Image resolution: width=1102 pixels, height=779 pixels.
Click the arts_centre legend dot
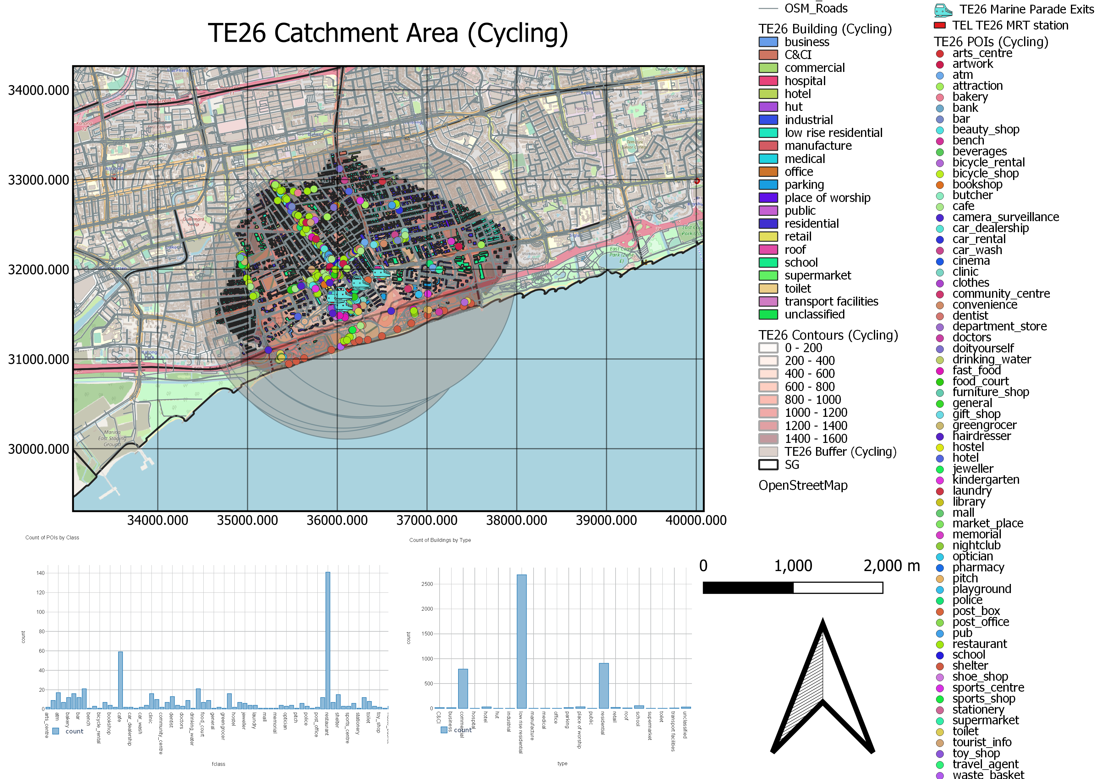coord(940,54)
